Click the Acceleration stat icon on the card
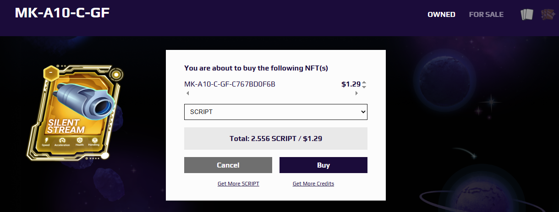 pos(62,141)
